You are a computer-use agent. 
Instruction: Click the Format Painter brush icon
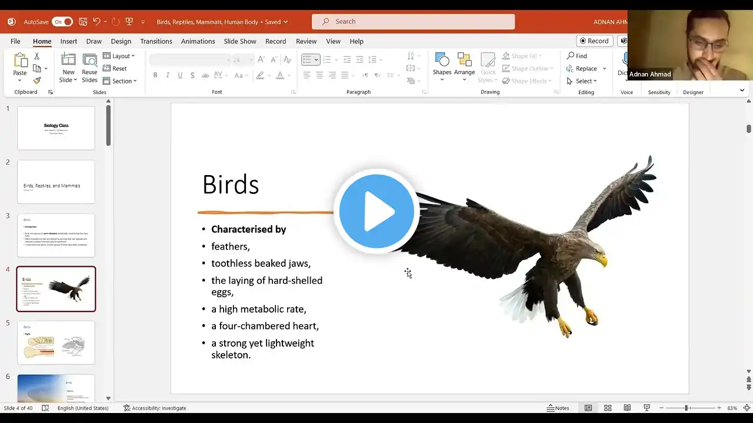(x=36, y=80)
